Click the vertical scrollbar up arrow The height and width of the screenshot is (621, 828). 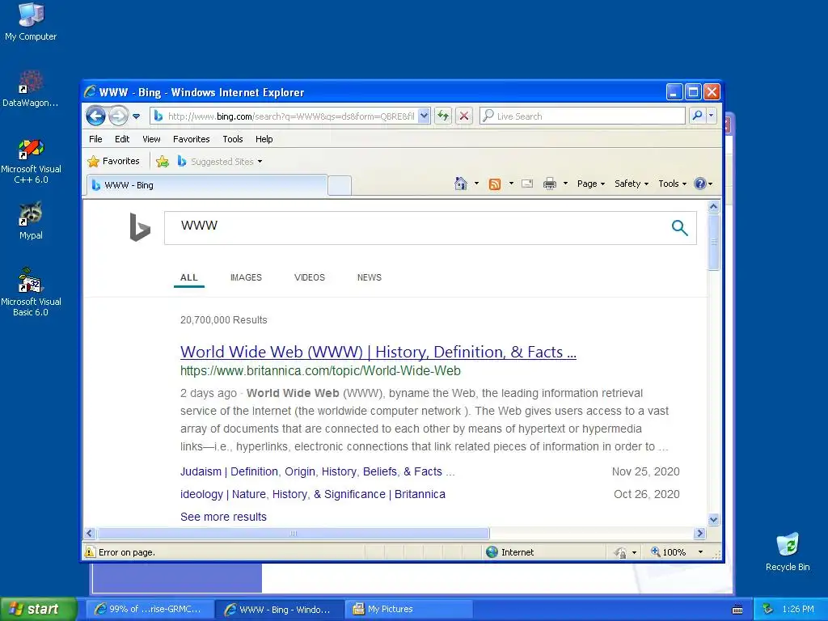coord(713,206)
